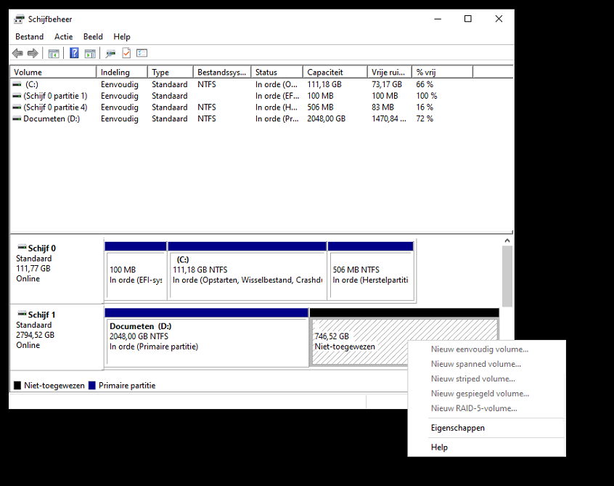Select Eigenschappen in the context menu

coord(457,428)
